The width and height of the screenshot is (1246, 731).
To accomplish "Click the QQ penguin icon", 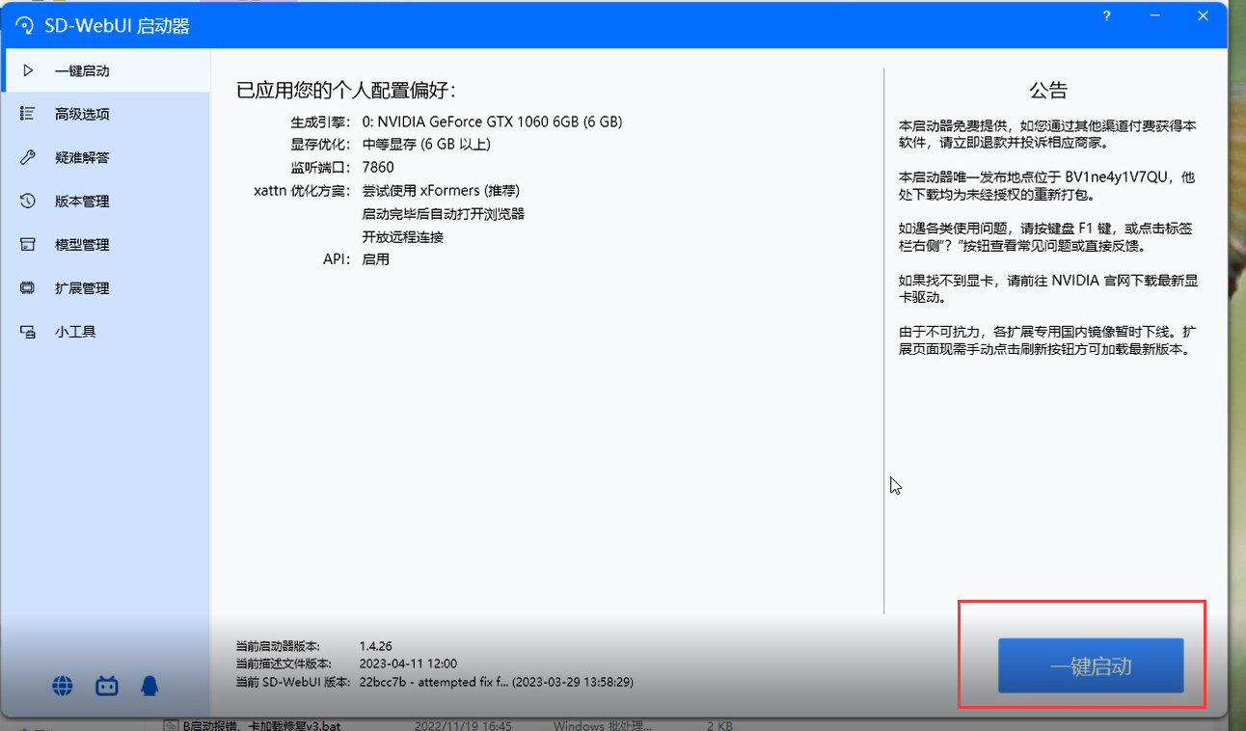I will click(x=149, y=686).
